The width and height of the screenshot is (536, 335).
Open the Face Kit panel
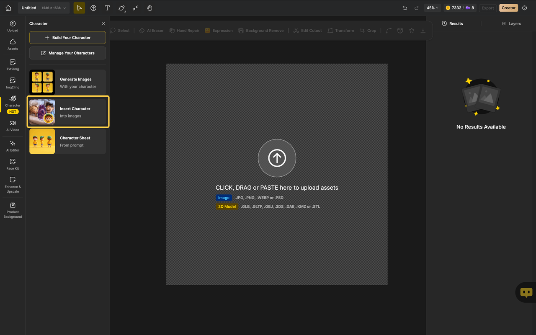coord(13,163)
